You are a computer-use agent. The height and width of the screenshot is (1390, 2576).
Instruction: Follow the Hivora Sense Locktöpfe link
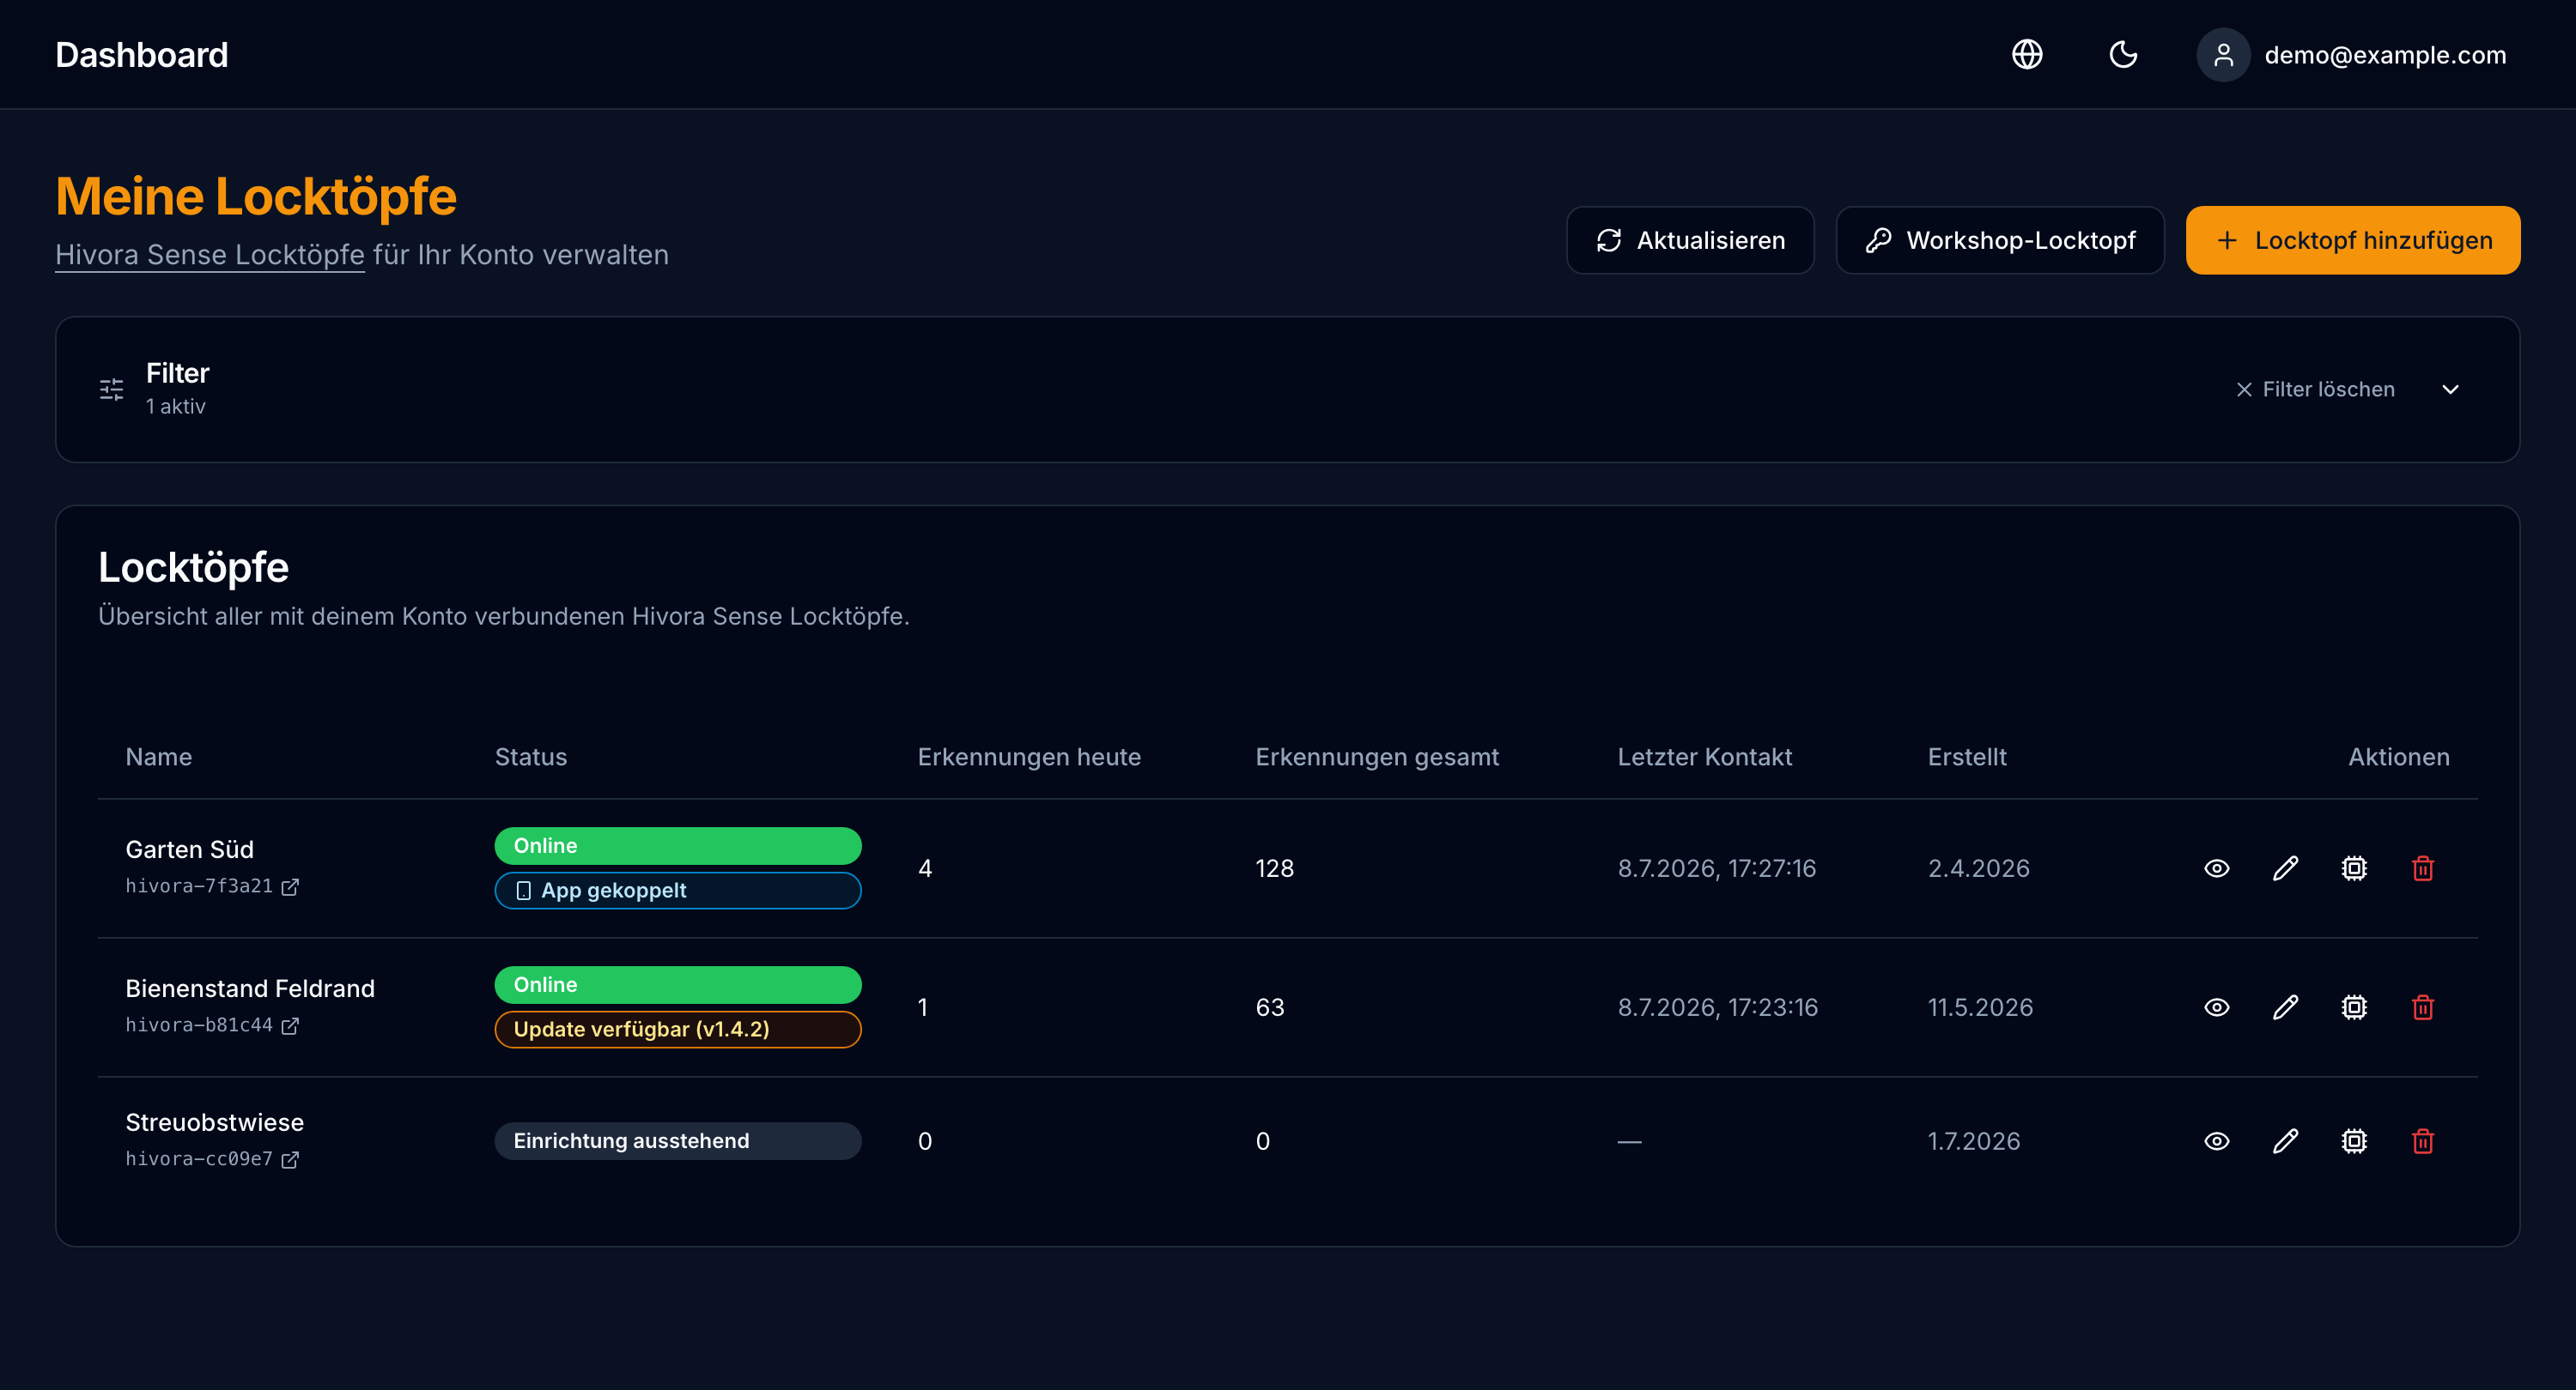tap(210, 255)
